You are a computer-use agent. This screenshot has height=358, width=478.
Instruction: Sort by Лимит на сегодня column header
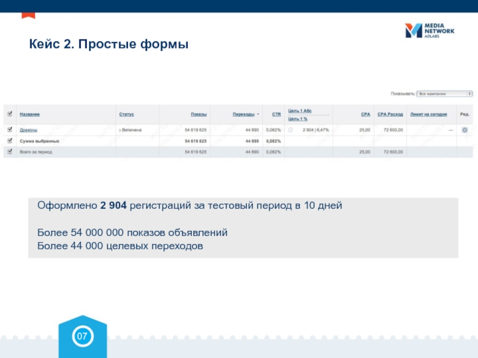pyautogui.click(x=428, y=114)
